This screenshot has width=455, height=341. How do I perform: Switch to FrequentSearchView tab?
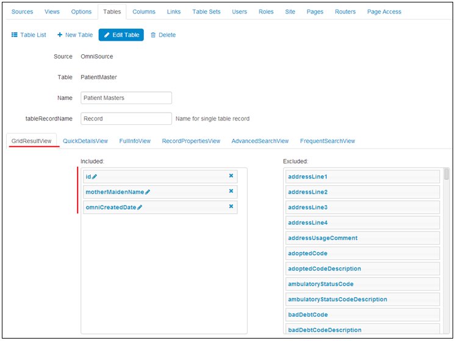(x=328, y=141)
